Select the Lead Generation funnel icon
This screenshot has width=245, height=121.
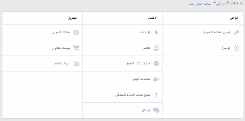coord(156,95)
